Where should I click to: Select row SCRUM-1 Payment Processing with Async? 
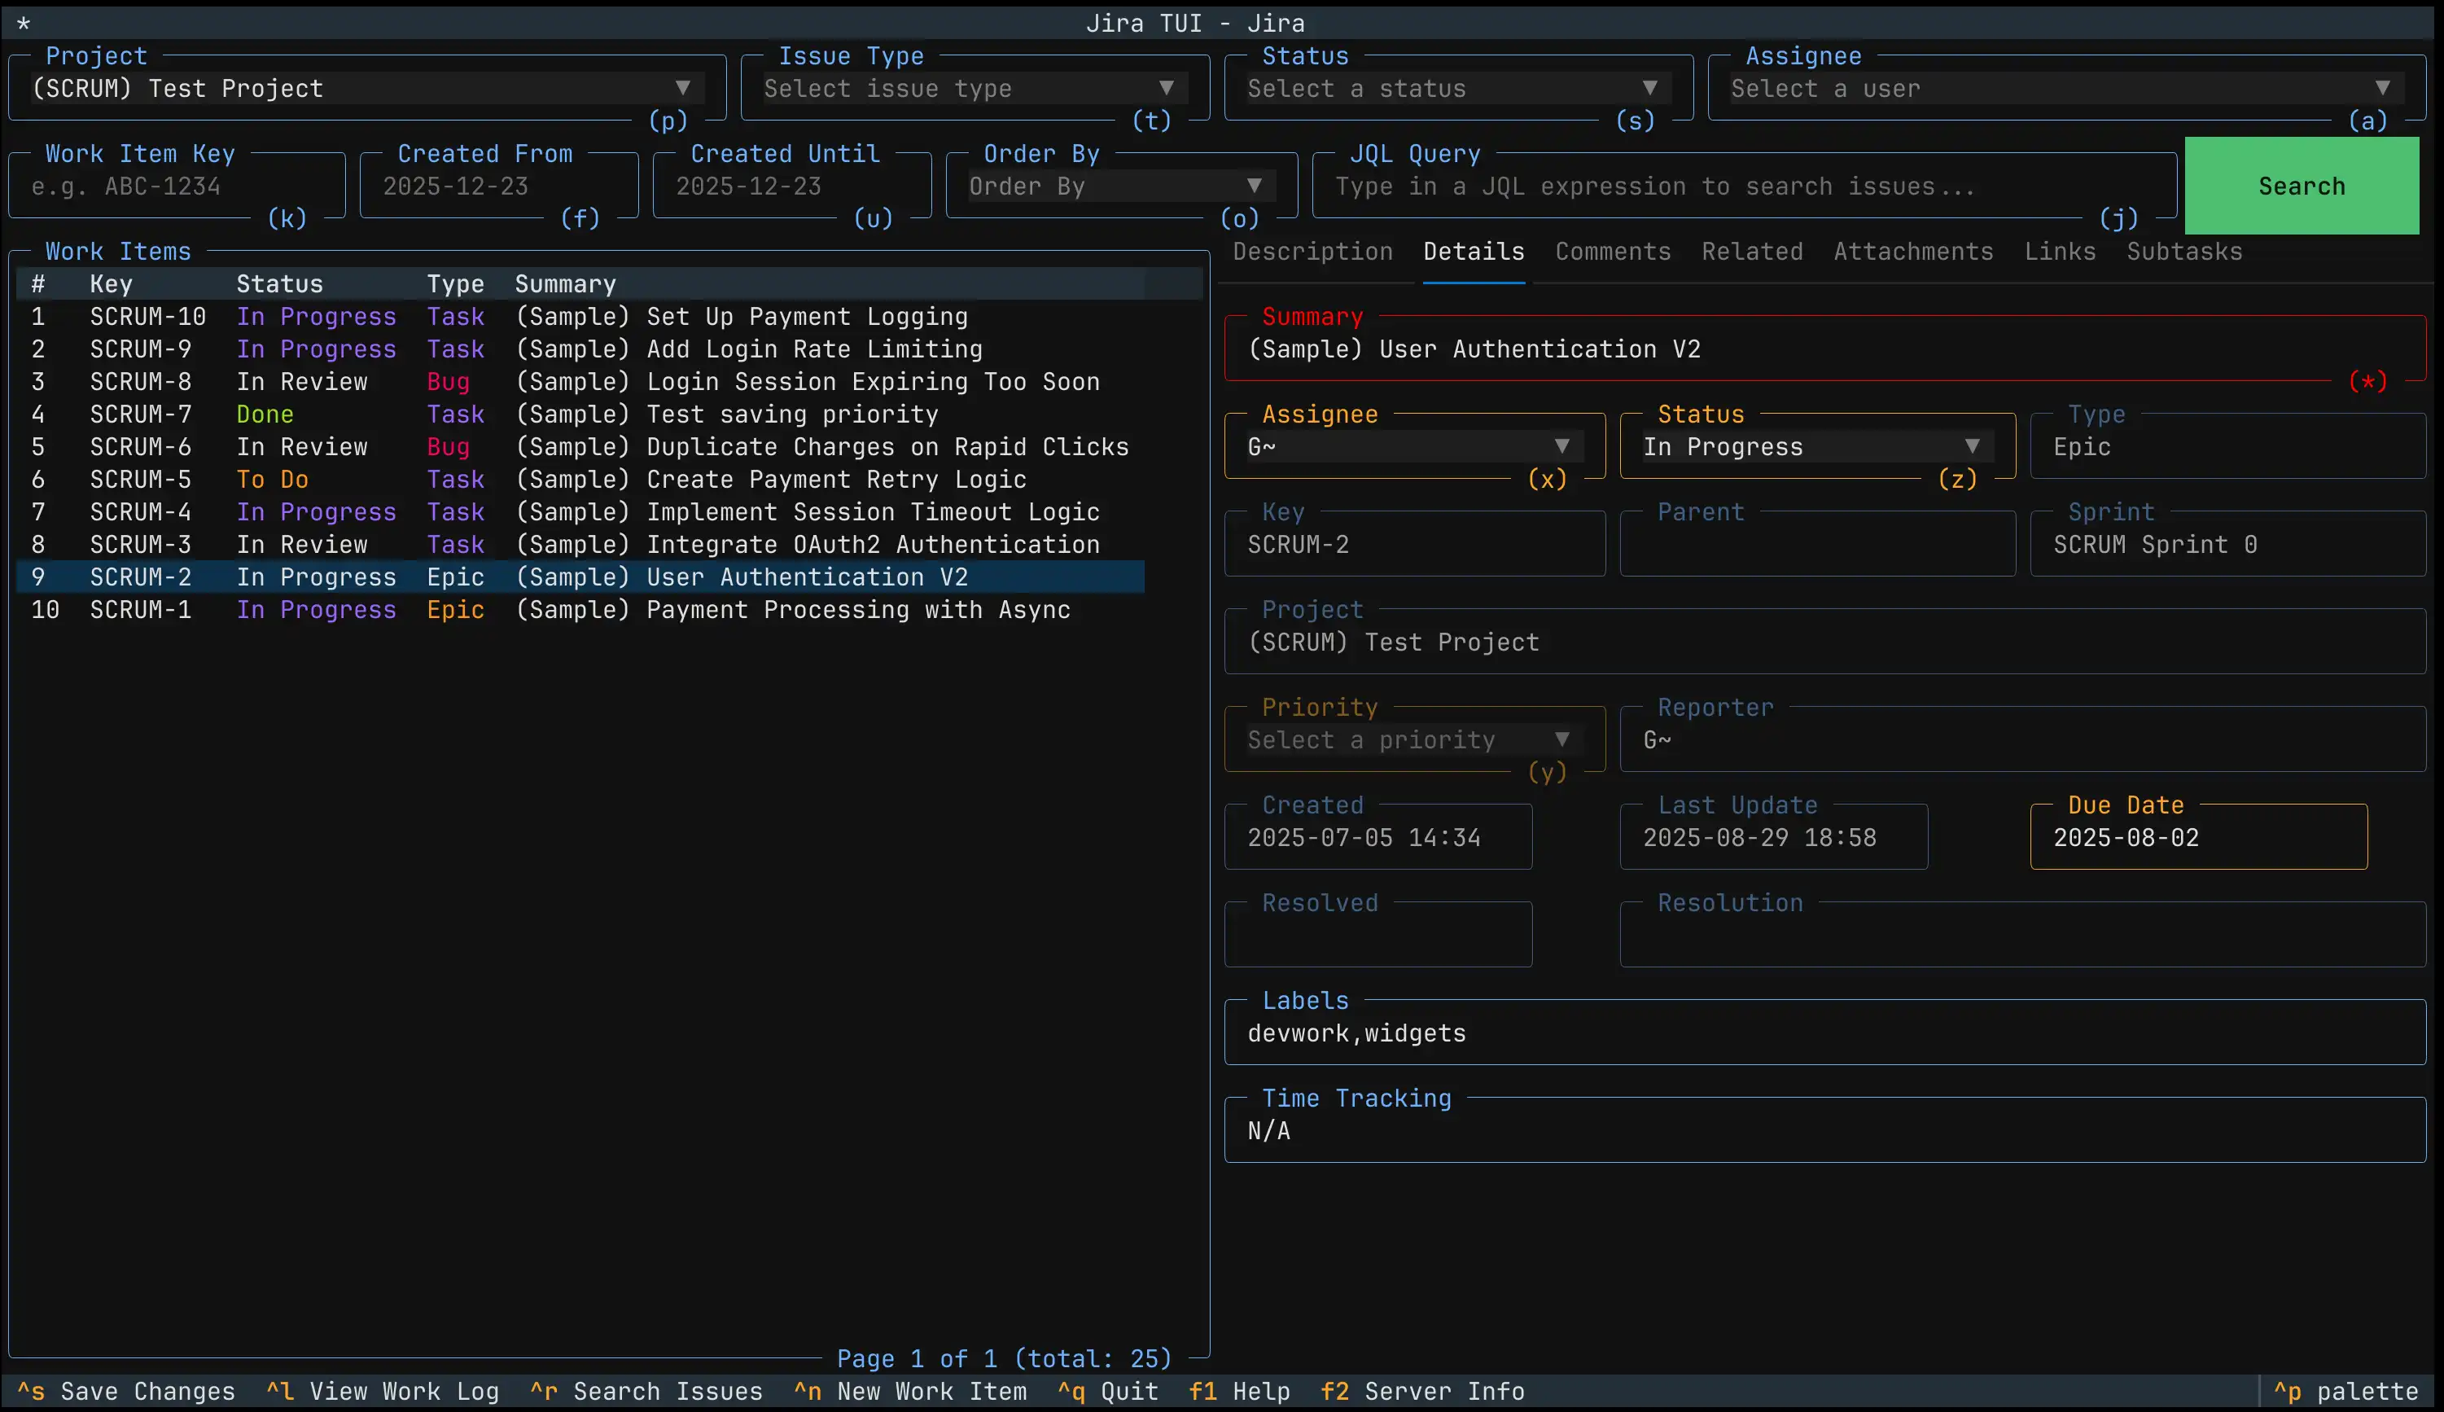click(x=580, y=610)
